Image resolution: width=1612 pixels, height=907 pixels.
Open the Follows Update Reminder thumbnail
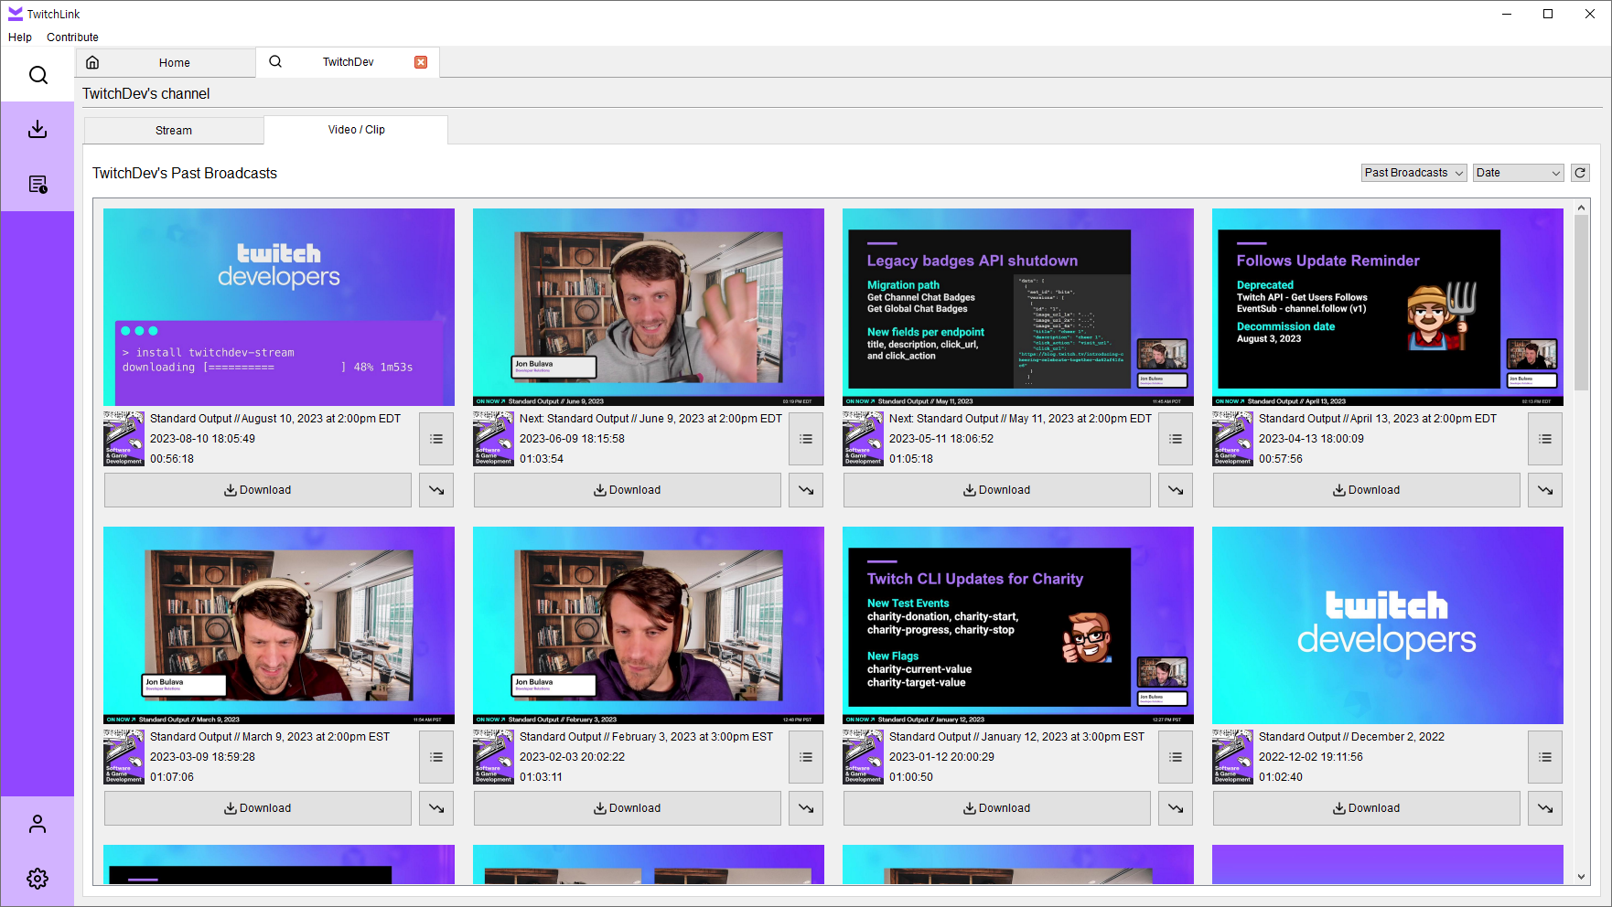coord(1388,307)
